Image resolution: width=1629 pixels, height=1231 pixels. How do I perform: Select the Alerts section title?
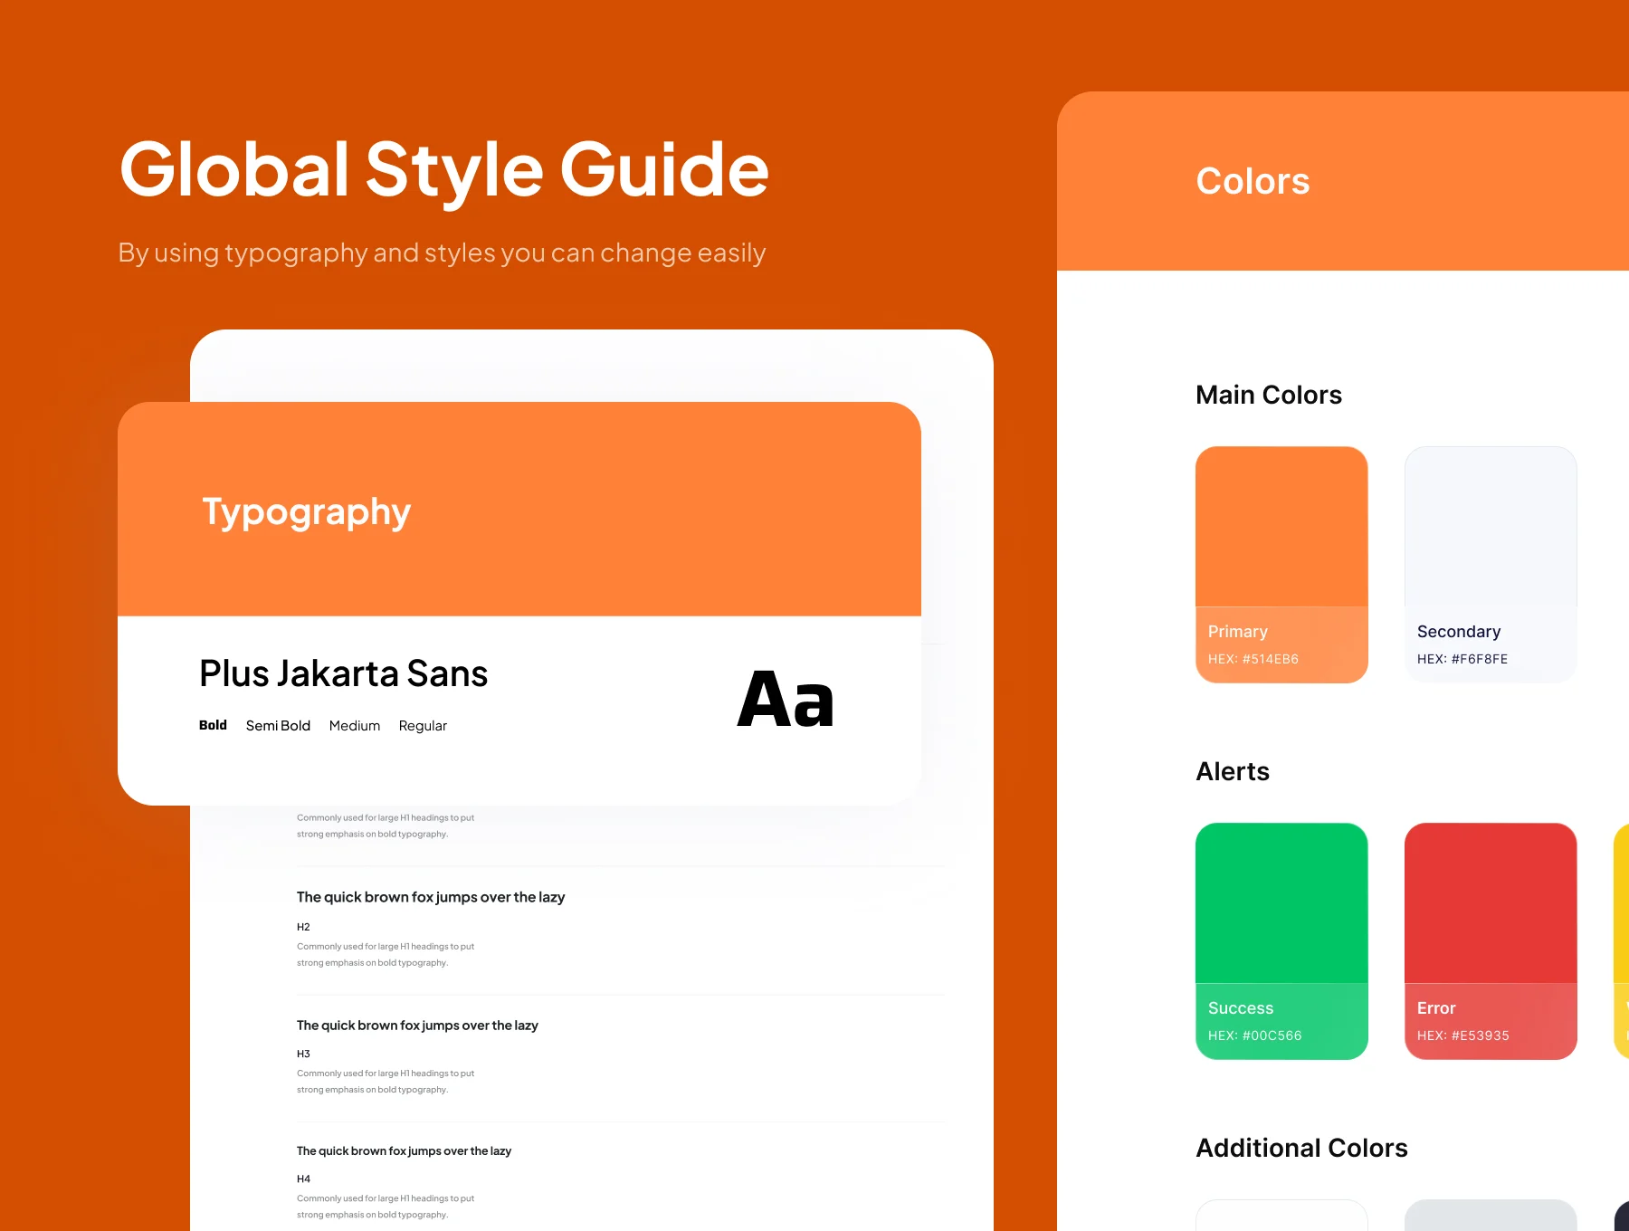pos(1233,771)
